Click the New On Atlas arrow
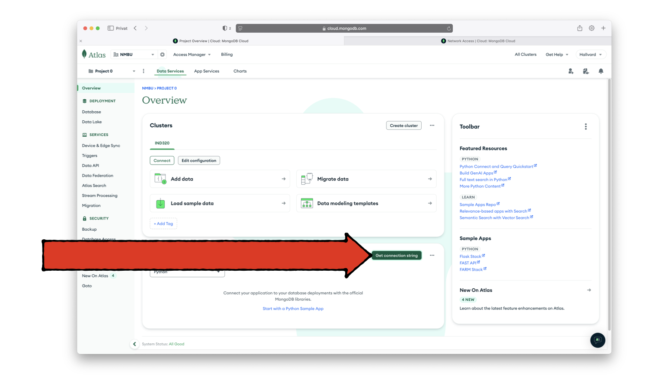Screen dimensions: 650x382 (589, 290)
